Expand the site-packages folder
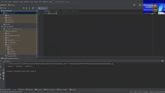 click(x=4, y=42)
